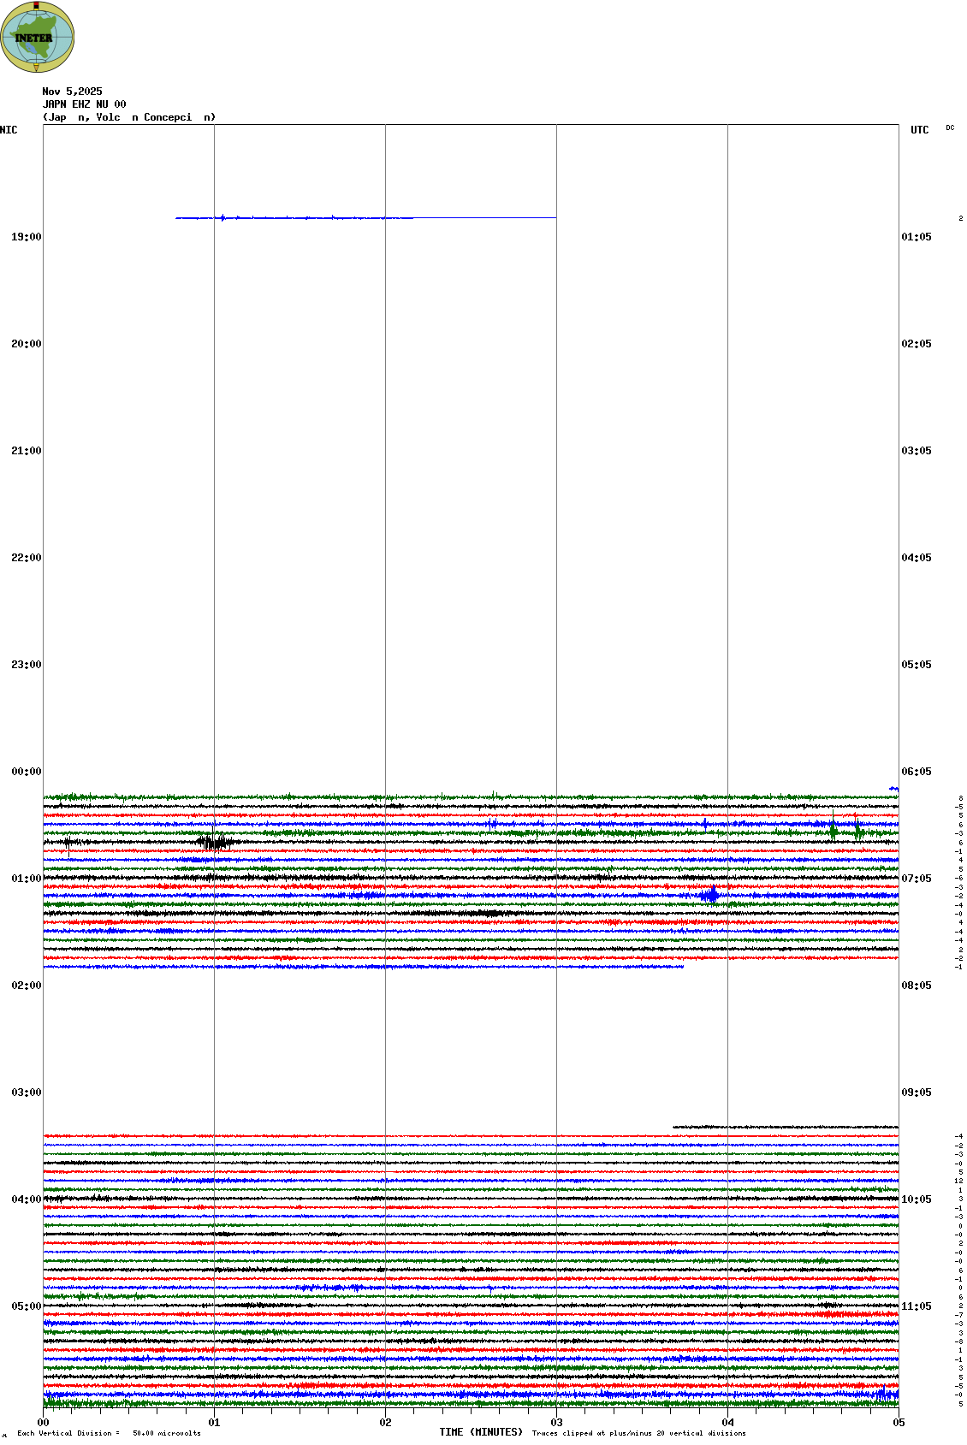The height and width of the screenshot is (1445, 967).
Task: Click the UTC time header
Action: pyautogui.click(x=919, y=130)
